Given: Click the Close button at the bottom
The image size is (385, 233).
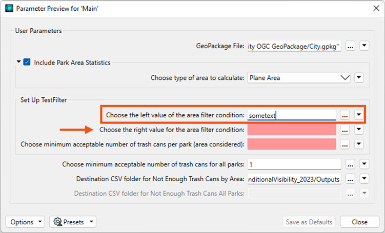Looking at the screenshot, I should pos(359,222).
